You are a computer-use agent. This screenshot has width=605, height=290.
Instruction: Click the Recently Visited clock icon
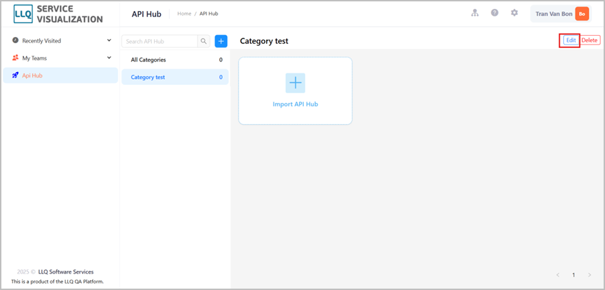pos(15,40)
